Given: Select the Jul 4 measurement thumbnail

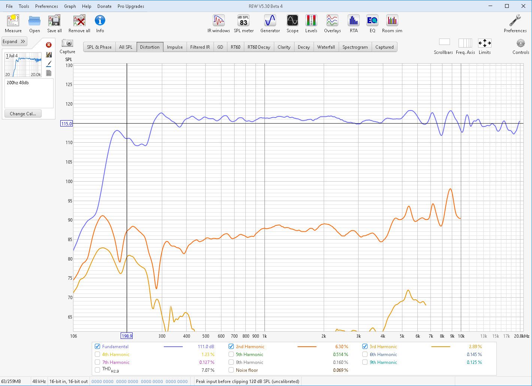Looking at the screenshot, I should [23, 64].
